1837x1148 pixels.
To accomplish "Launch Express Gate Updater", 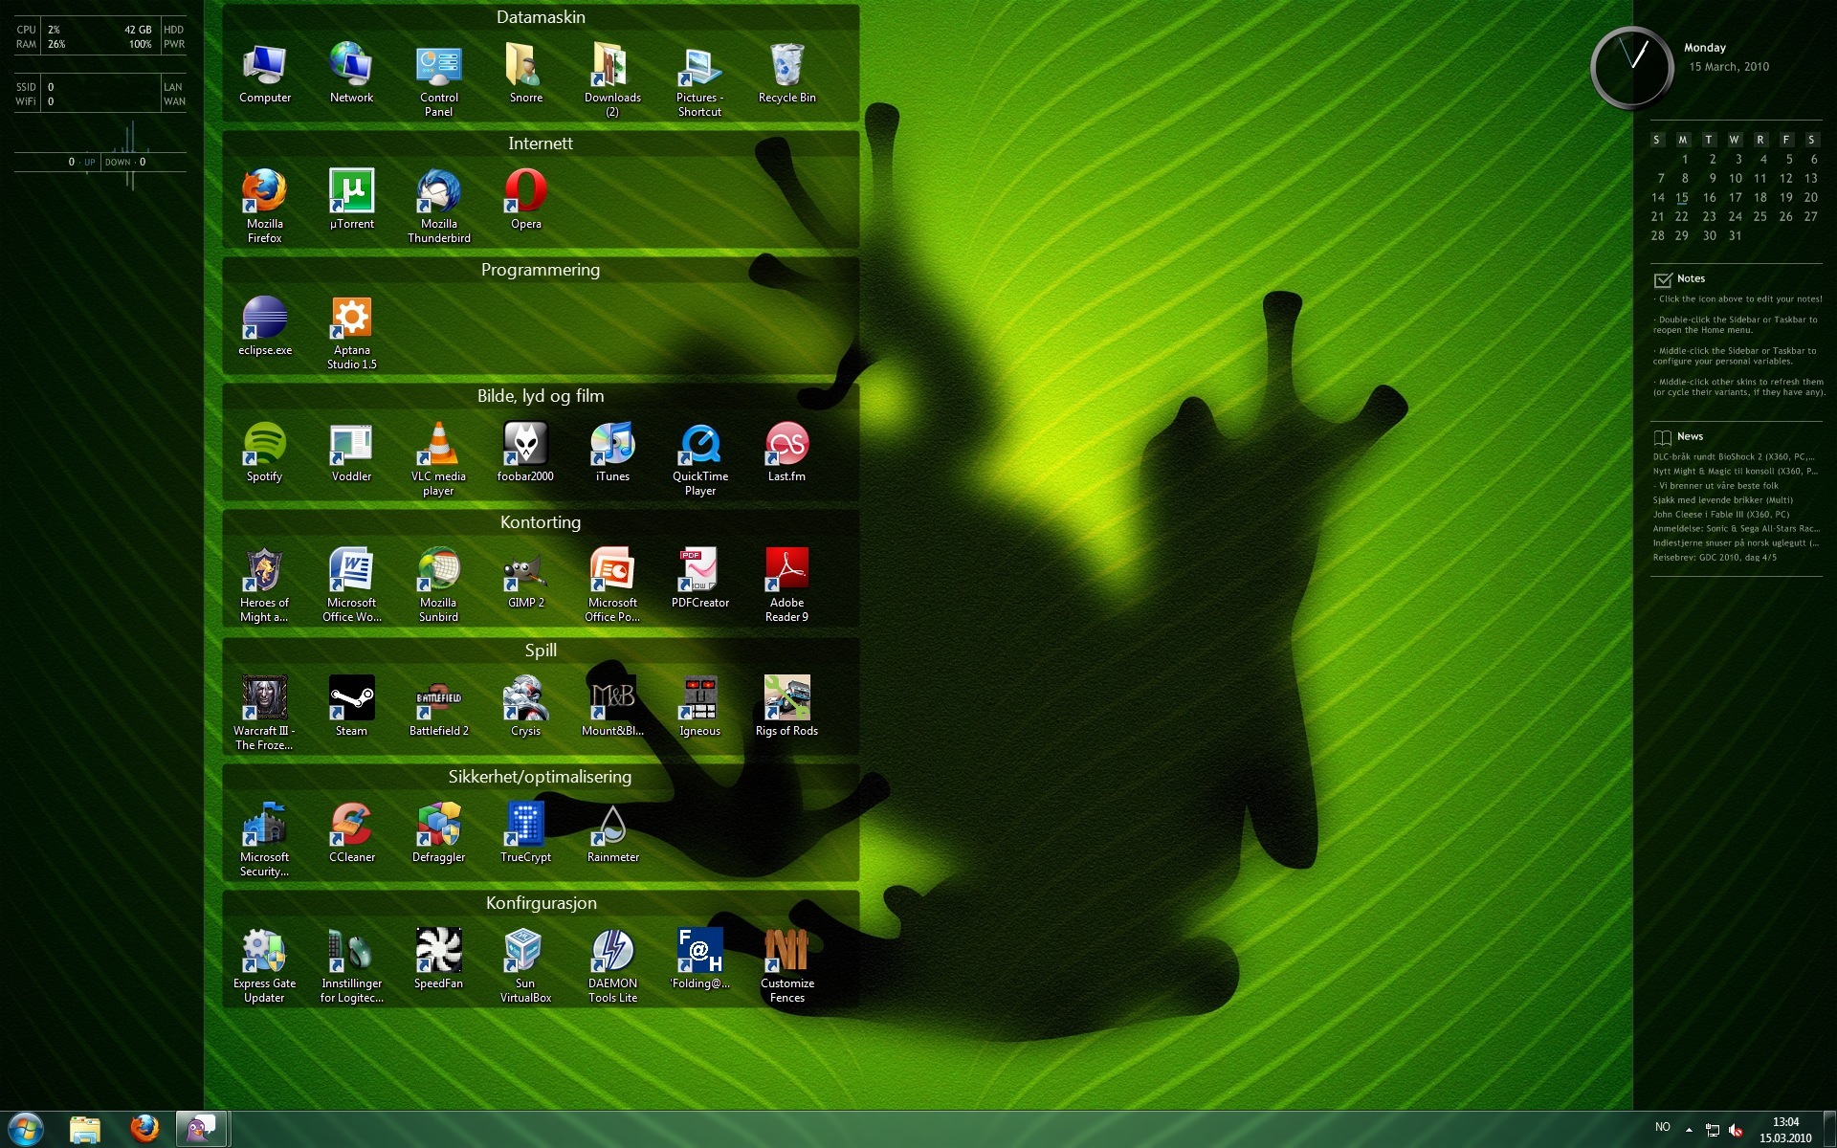I will [x=265, y=966].
